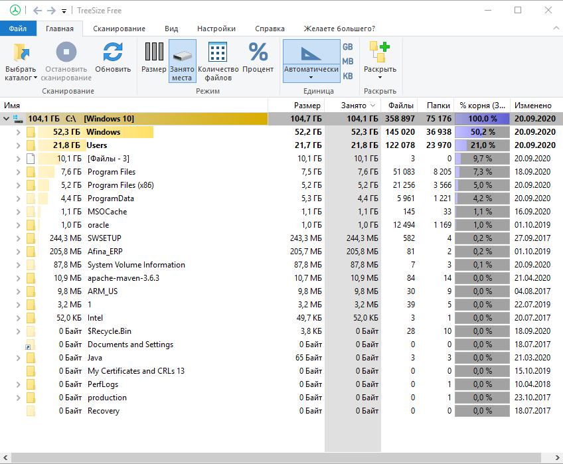
Task: Expand the [Файлы - 3] entry
Action: point(18,159)
